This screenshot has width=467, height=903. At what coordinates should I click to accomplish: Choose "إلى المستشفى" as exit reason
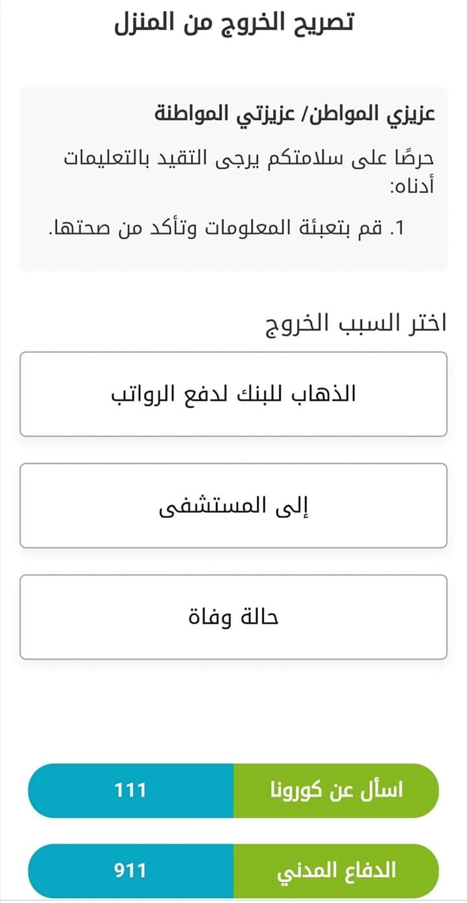pyautogui.click(x=233, y=506)
